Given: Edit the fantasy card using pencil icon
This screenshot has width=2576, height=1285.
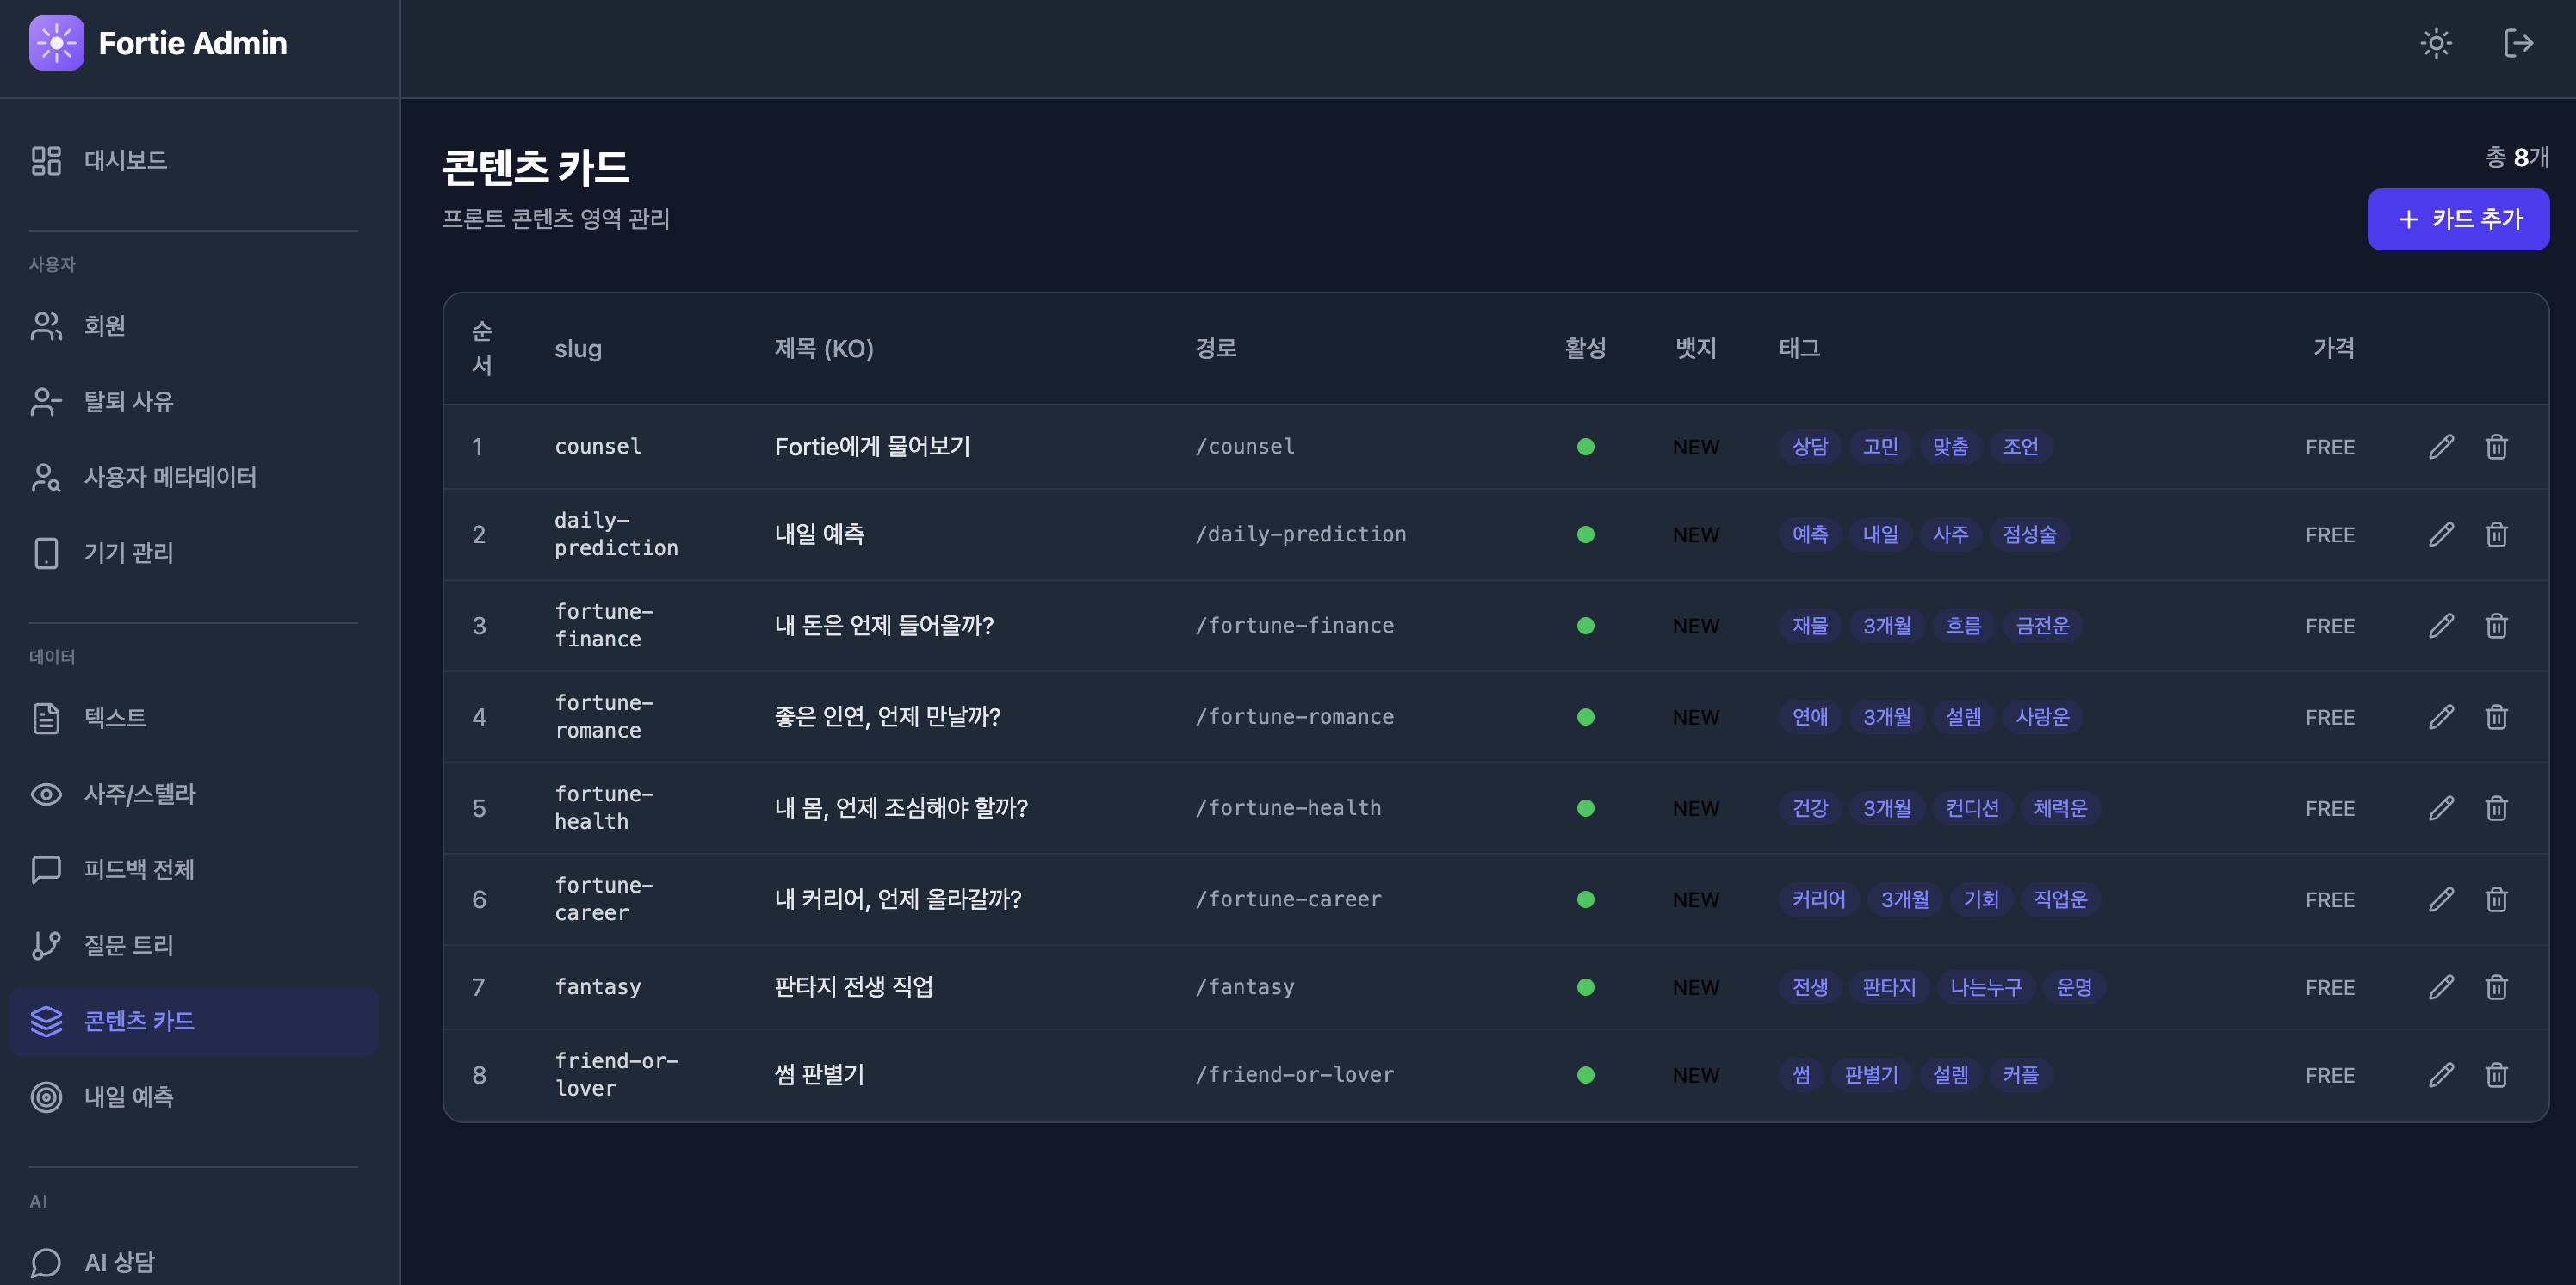Looking at the screenshot, I should [2441, 987].
